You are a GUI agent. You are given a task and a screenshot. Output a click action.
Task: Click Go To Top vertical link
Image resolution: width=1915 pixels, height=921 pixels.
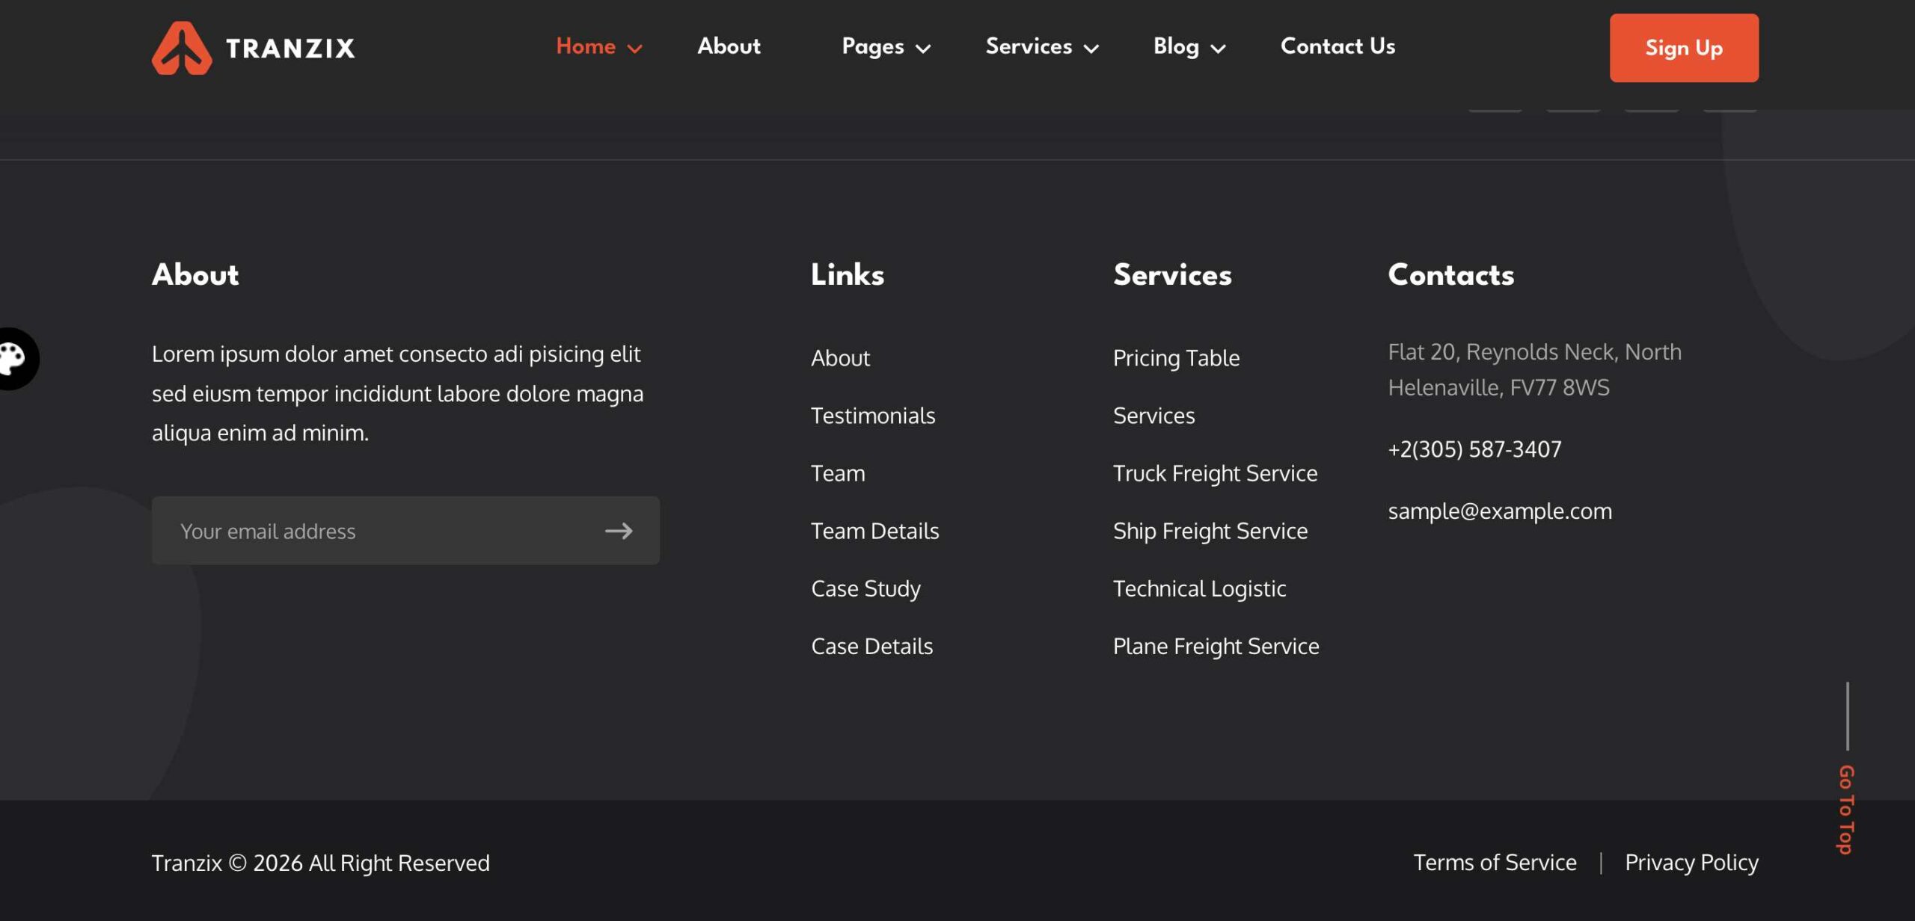pyautogui.click(x=1846, y=809)
